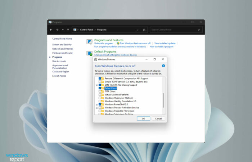Check Windows Identity Foundation 3.5
Viewport: 252px width, 162px height.
click(100, 101)
